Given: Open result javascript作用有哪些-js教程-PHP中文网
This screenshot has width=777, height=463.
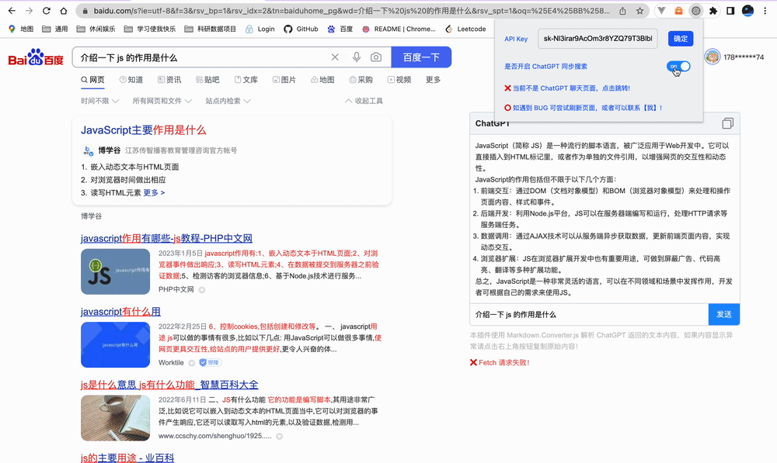Looking at the screenshot, I should click(x=166, y=238).
